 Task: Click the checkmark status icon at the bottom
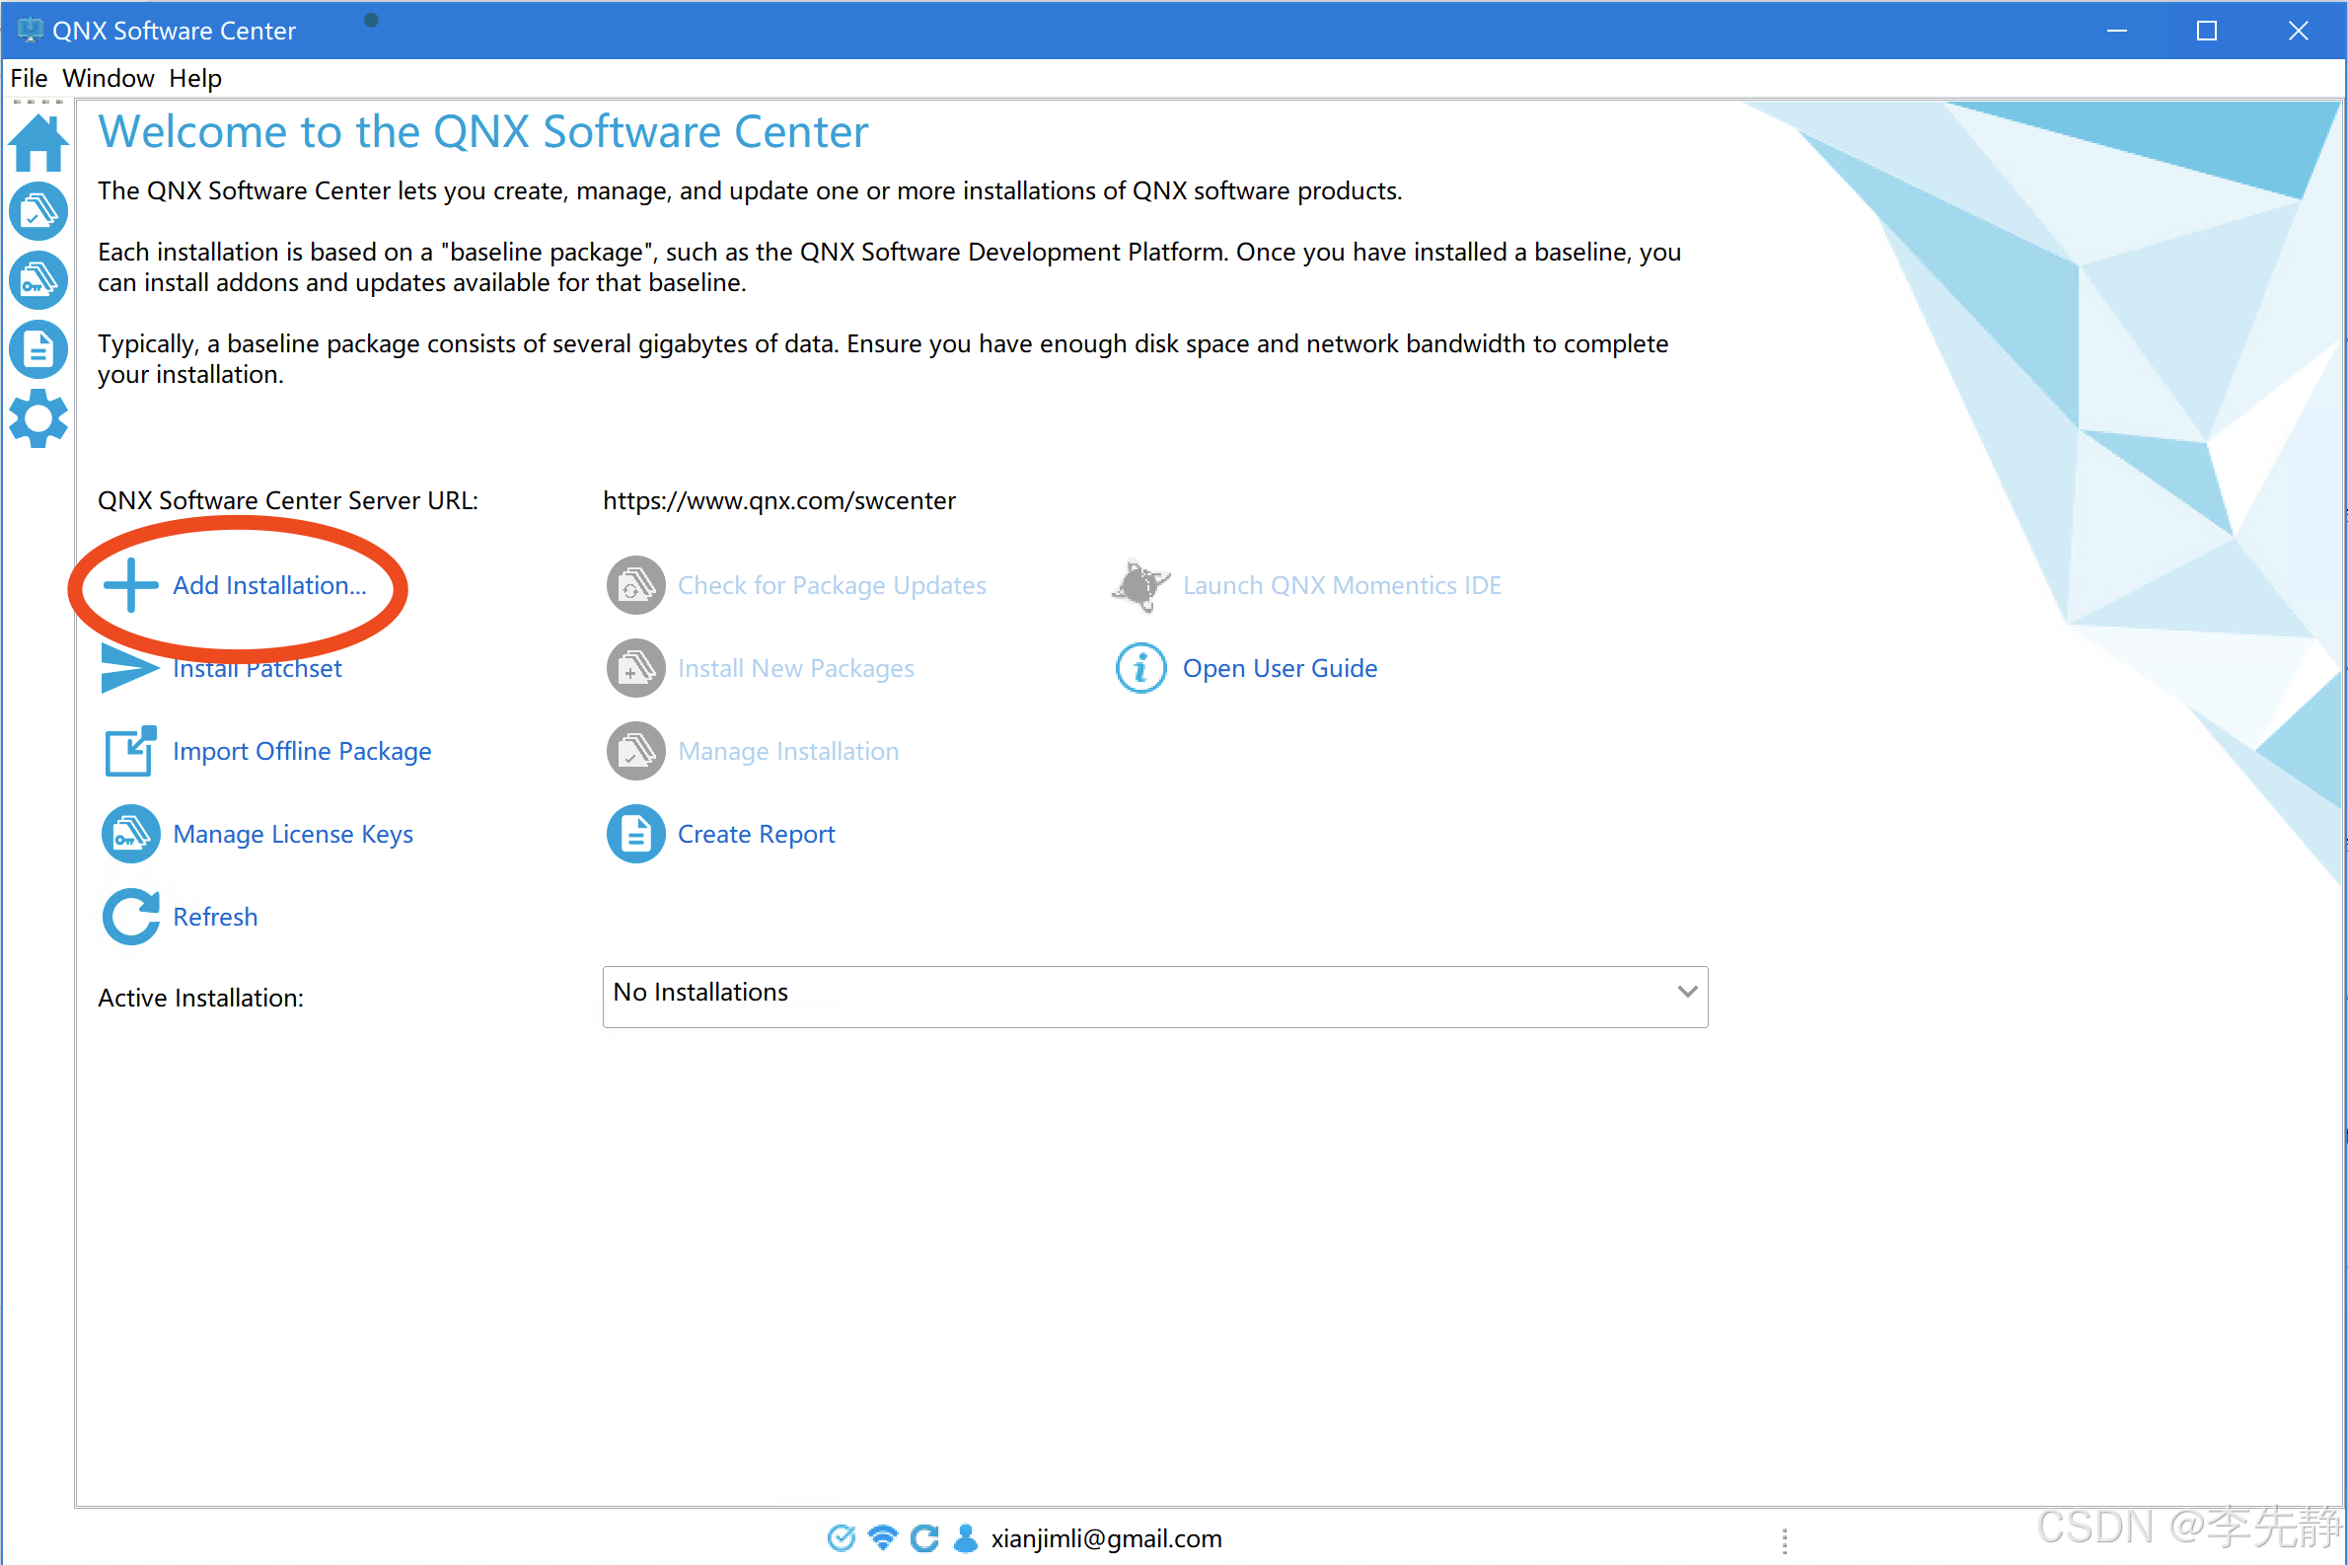click(x=842, y=1538)
